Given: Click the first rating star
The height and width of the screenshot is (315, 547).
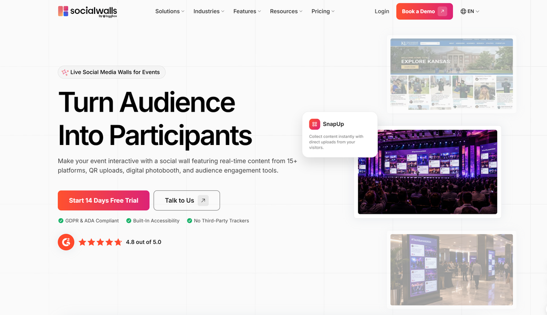Looking at the screenshot, I should [82, 242].
